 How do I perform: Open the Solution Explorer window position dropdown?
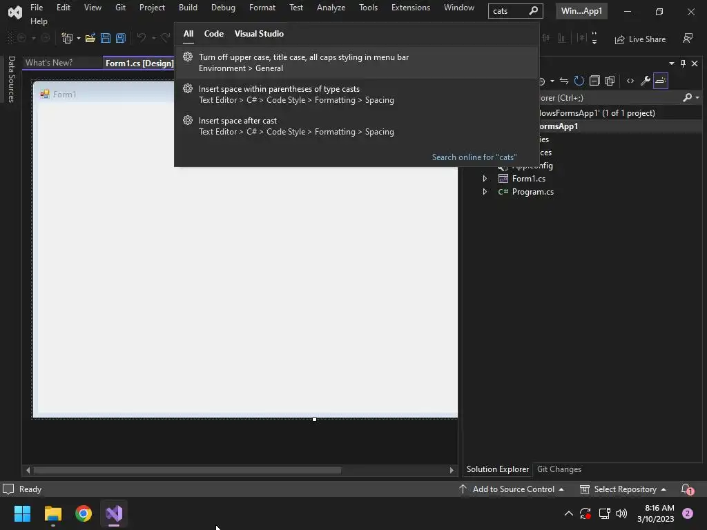672,63
